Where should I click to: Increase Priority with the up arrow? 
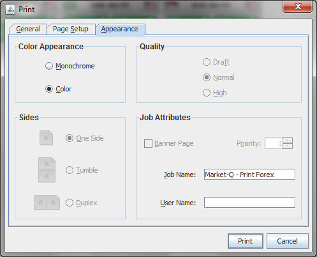coord(288,141)
